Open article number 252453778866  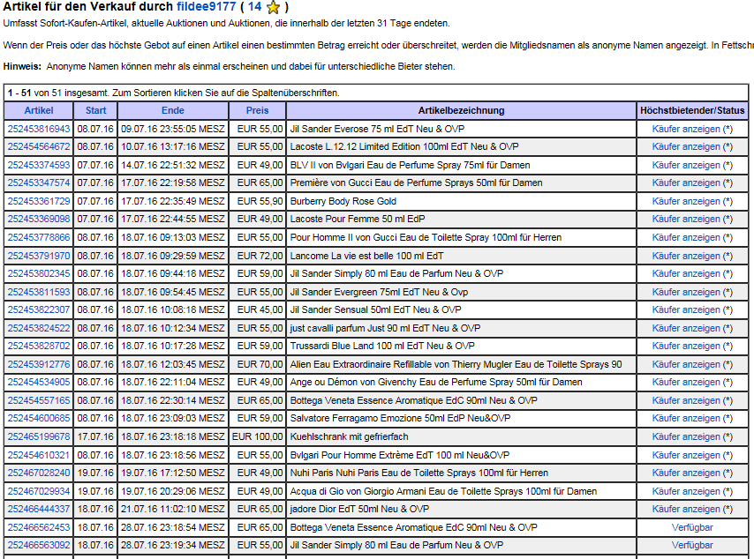coord(39,237)
